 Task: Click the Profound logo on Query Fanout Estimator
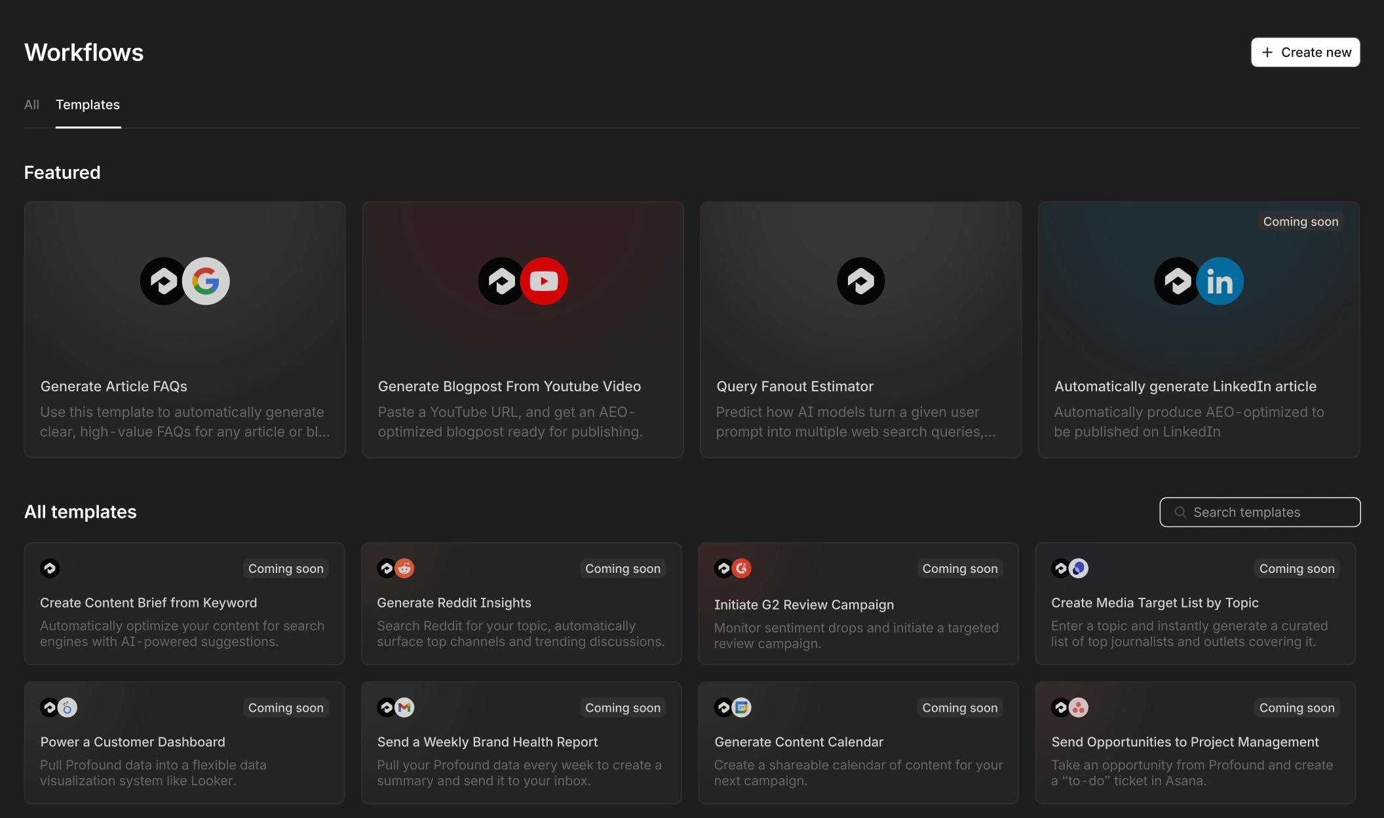click(860, 281)
